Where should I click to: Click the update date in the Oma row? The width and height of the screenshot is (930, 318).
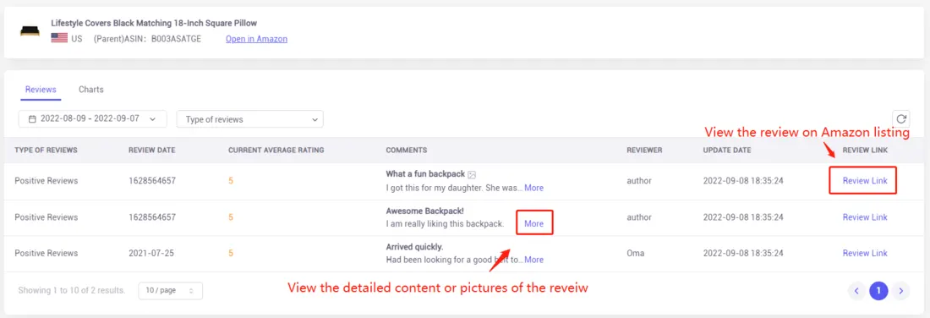pyautogui.click(x=743, y=254)
